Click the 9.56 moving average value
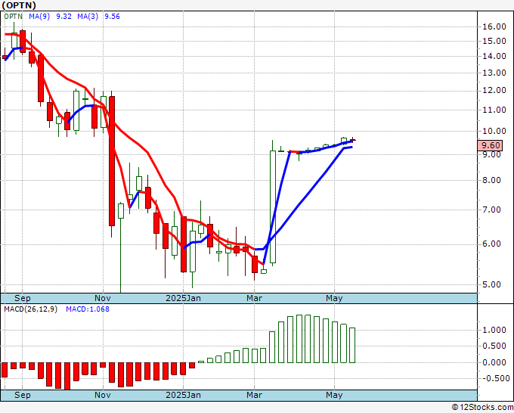This screenshot has width=514, height=413. (112, 17)
